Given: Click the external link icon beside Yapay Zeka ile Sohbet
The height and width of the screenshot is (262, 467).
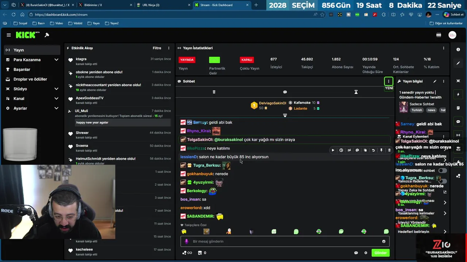Looking at the screenshot, I should coord(445,192).
